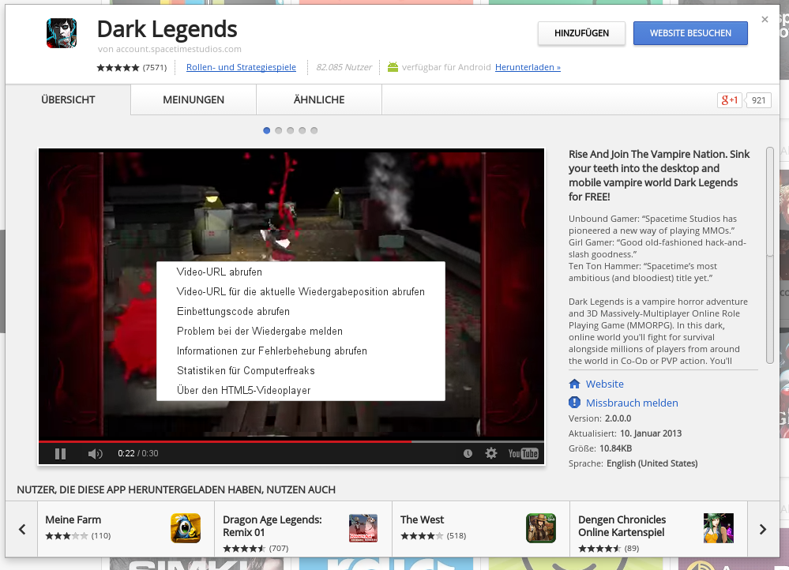
Task: Click the home icon beside Website
Action: pos(574,384)
